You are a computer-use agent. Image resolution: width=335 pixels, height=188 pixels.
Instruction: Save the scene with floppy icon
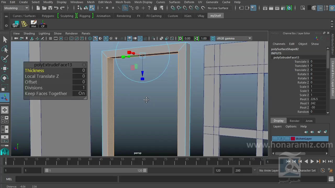(x=50, y=8)
